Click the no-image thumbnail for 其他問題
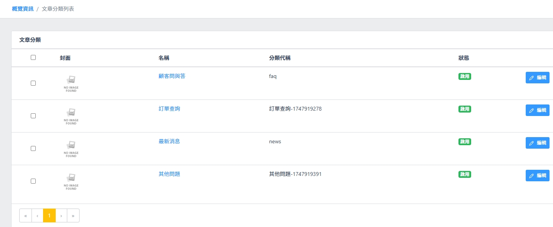Screen dimensions: 553x227 tap(71, 181)
